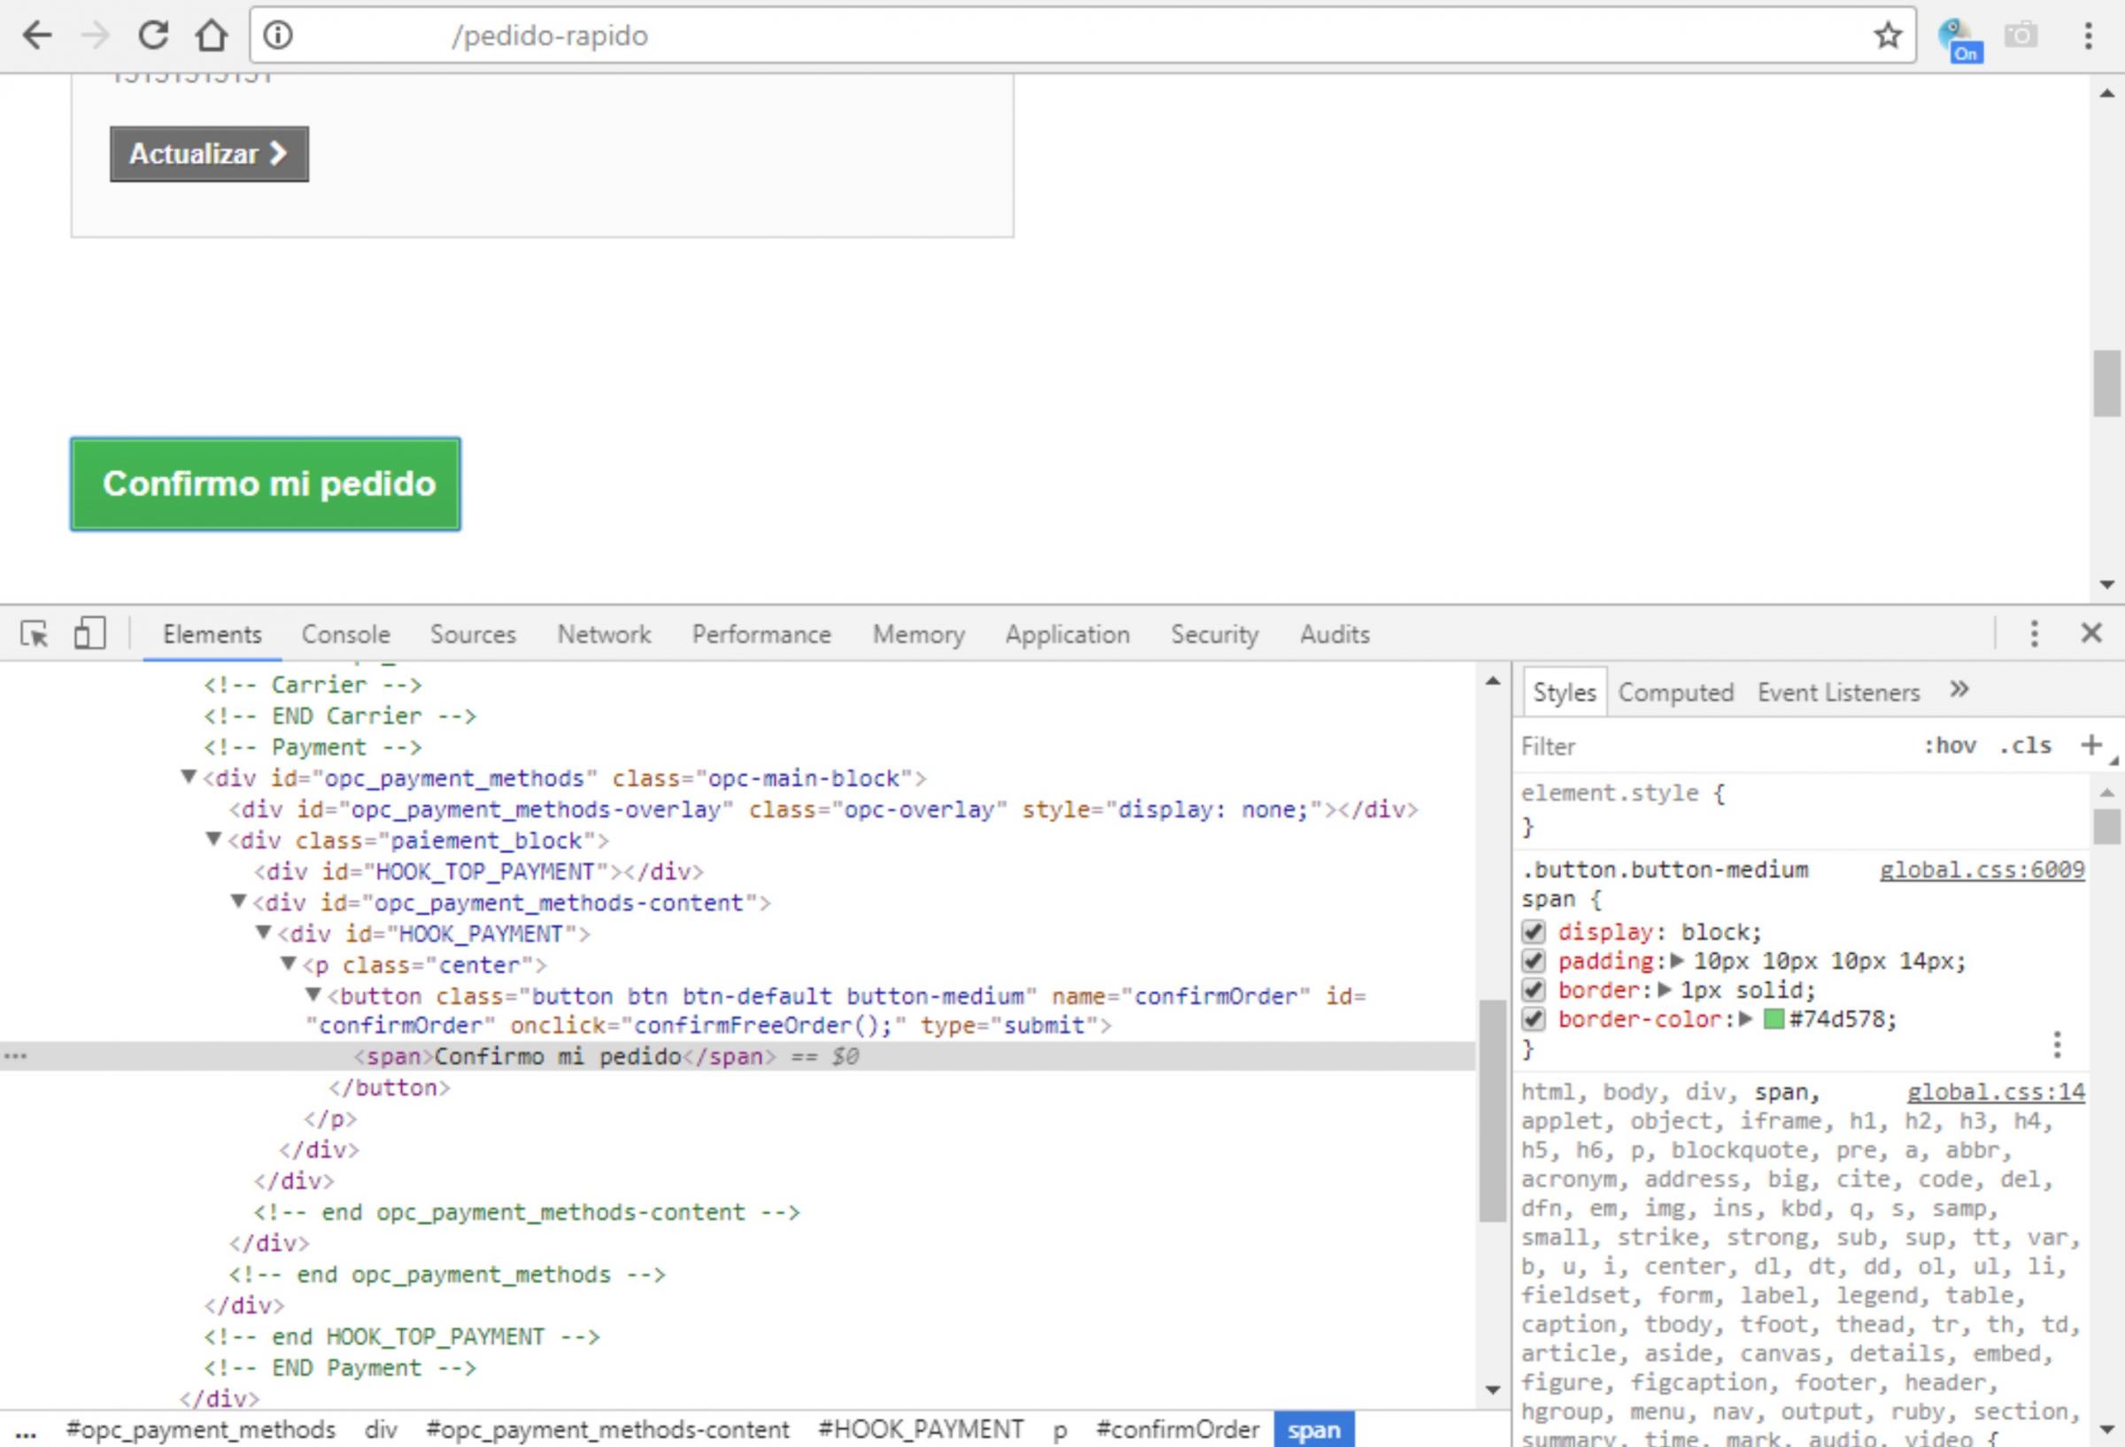Screen dimensions: 2125x1447
Task: Toggle the device toolbar icon
Action: [89, 634]
